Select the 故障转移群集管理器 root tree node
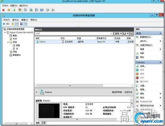 pos(15,29)
